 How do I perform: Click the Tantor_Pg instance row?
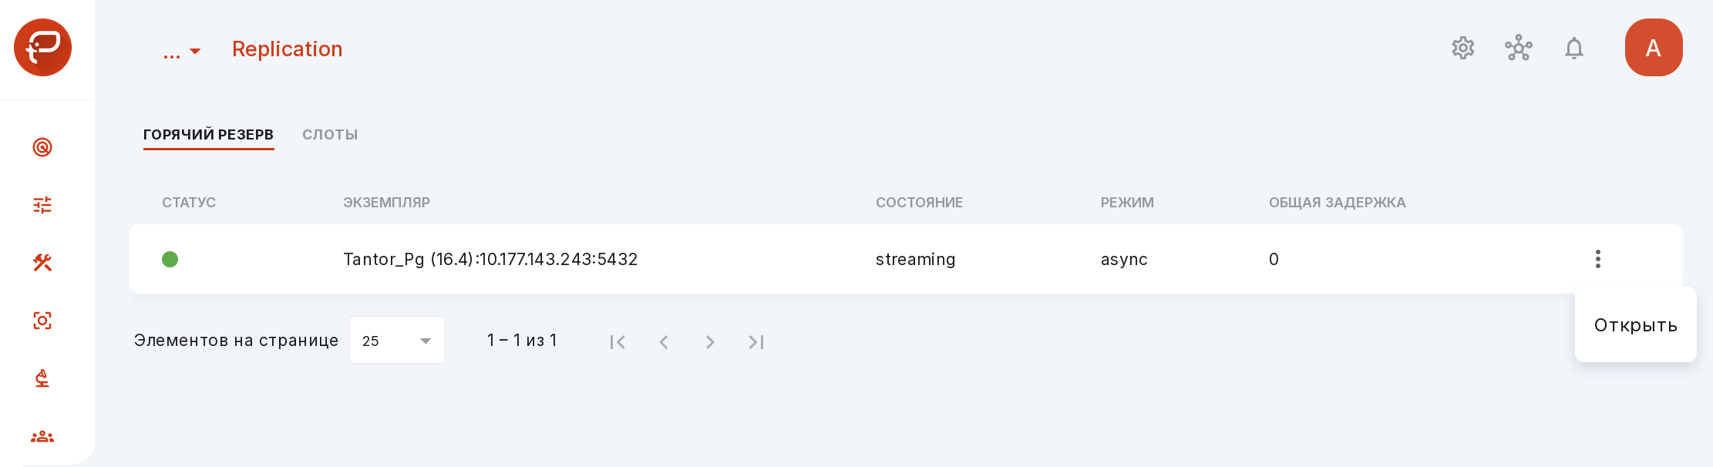click(x=906, y=259)
